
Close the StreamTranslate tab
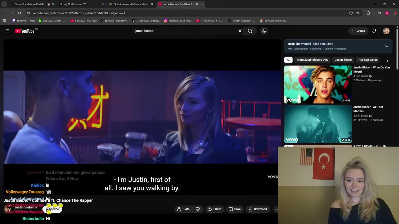point(53,4)
